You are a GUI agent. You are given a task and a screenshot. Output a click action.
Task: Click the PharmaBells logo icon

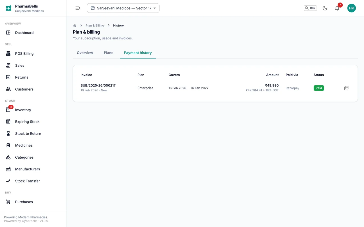point(9,8)
